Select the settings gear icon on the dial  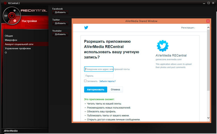point(15,21)
